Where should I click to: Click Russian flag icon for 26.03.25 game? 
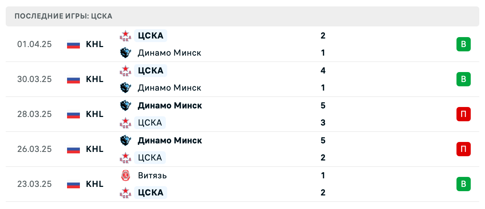(x=73, y=149)
